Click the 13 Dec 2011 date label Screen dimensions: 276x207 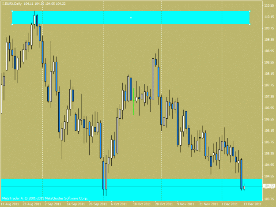(253, 204)
